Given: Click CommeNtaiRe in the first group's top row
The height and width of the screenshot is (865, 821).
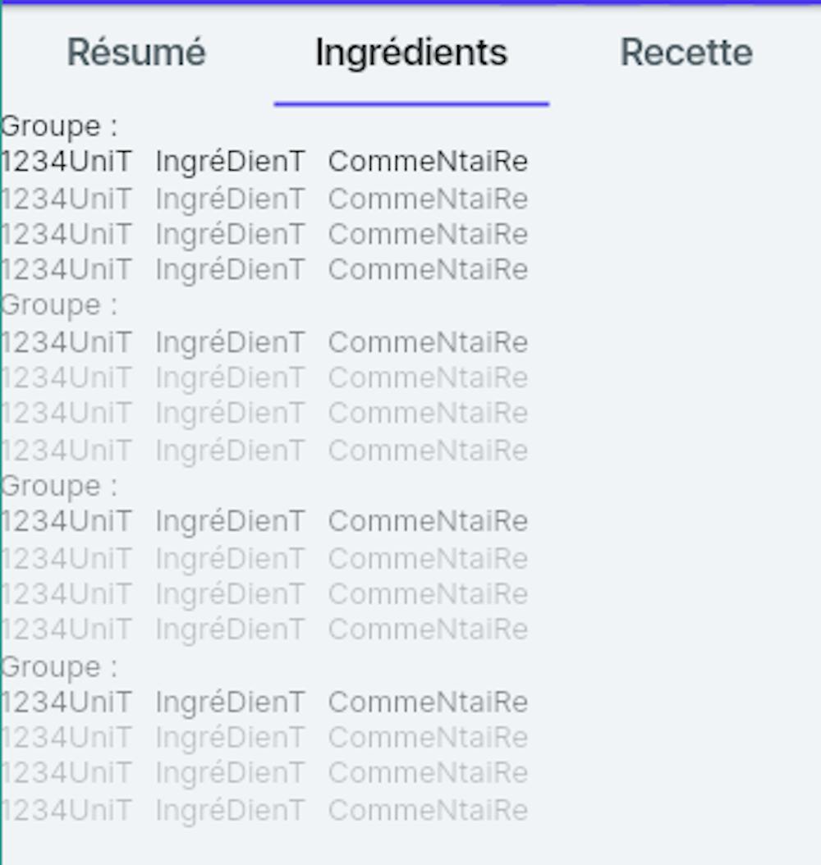Looking at the screenshot, I should pyautogui.click(x=428, y=162).
